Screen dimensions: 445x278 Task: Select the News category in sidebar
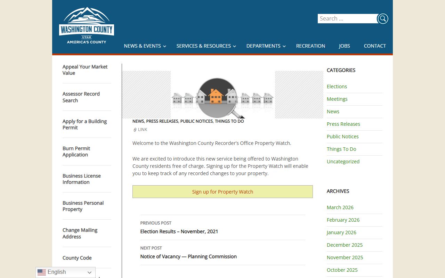(333, 112)
